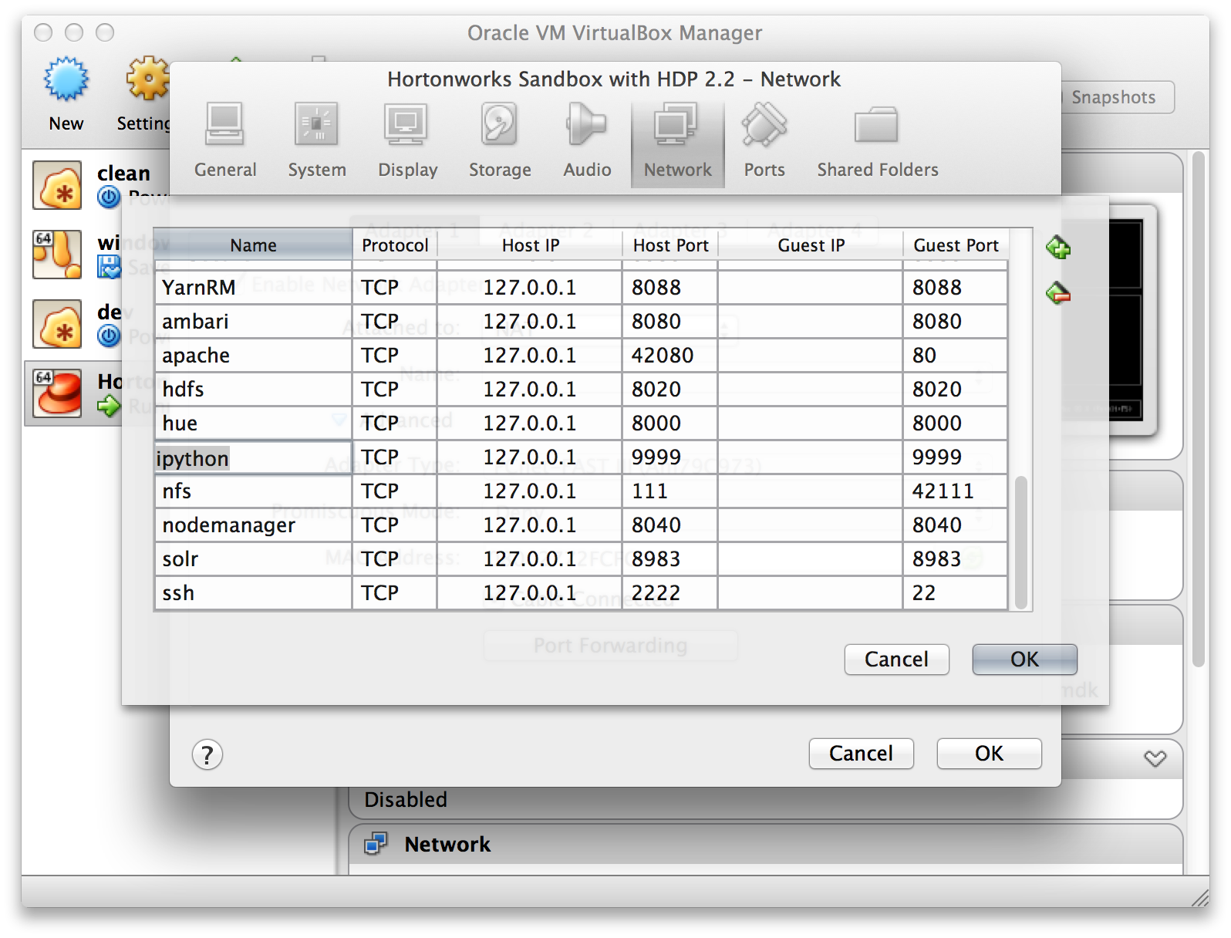Screen dimensions: 1231x938
Task: Select the ssh rule name cell
Action: (x=253, y=592)
